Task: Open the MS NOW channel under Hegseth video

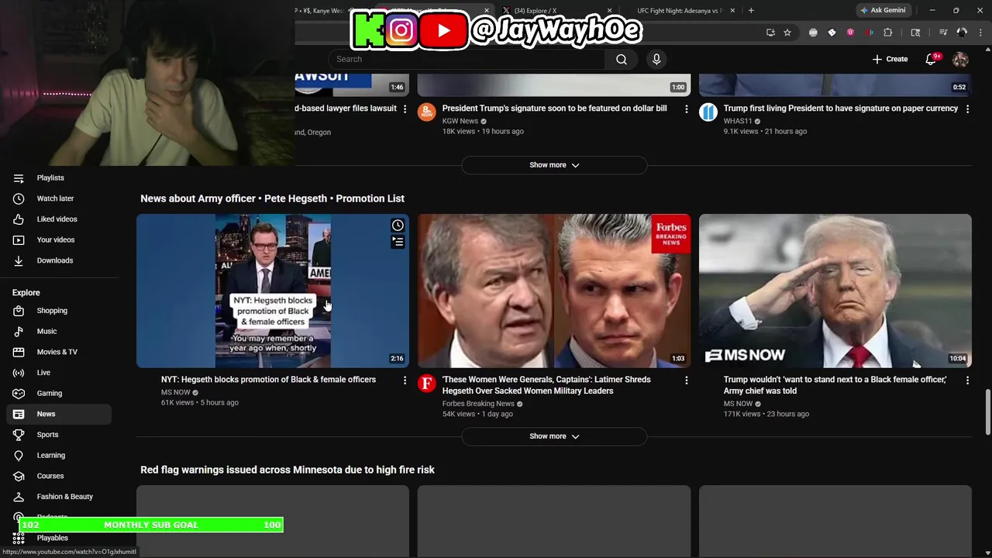Action: tap(175, 392)
